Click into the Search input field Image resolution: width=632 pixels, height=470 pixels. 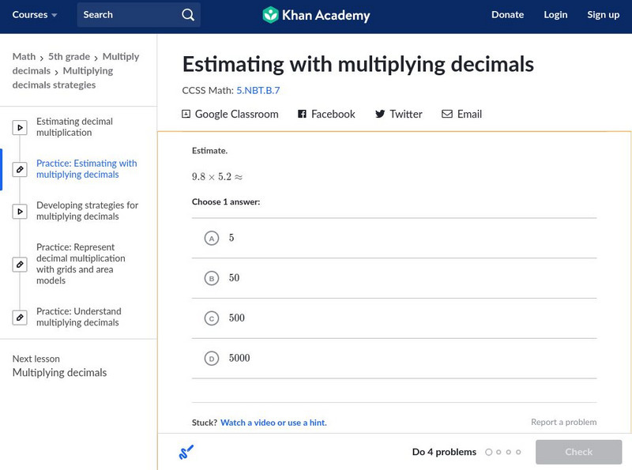pos(130,15)
